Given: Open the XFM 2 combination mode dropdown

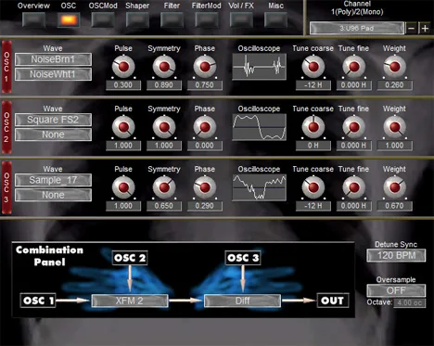Looking at the screenshot, I should [x=130, y=301].
